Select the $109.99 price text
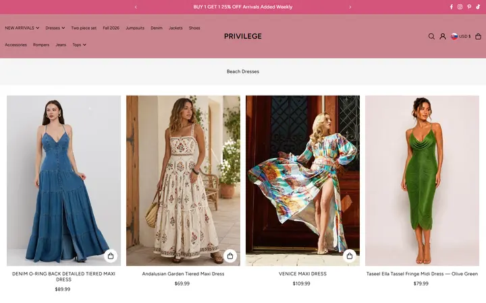 click(x=301, y=283)
